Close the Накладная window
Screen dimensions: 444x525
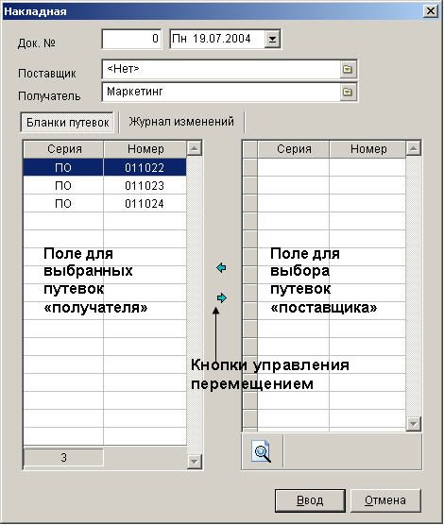(431, 11)
